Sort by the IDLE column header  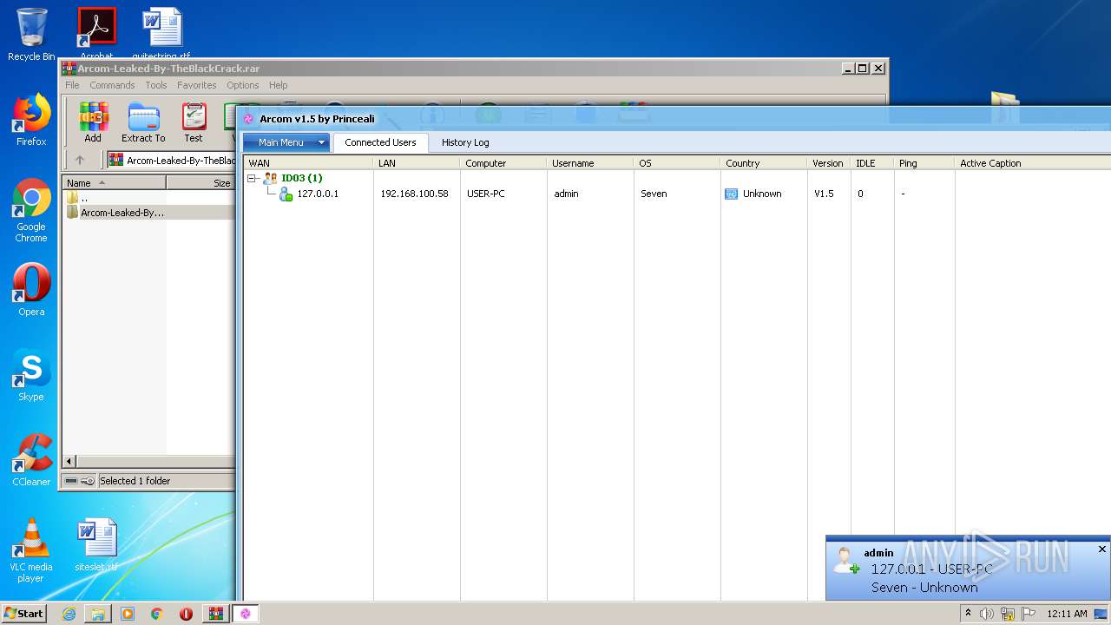pos(872,163)
